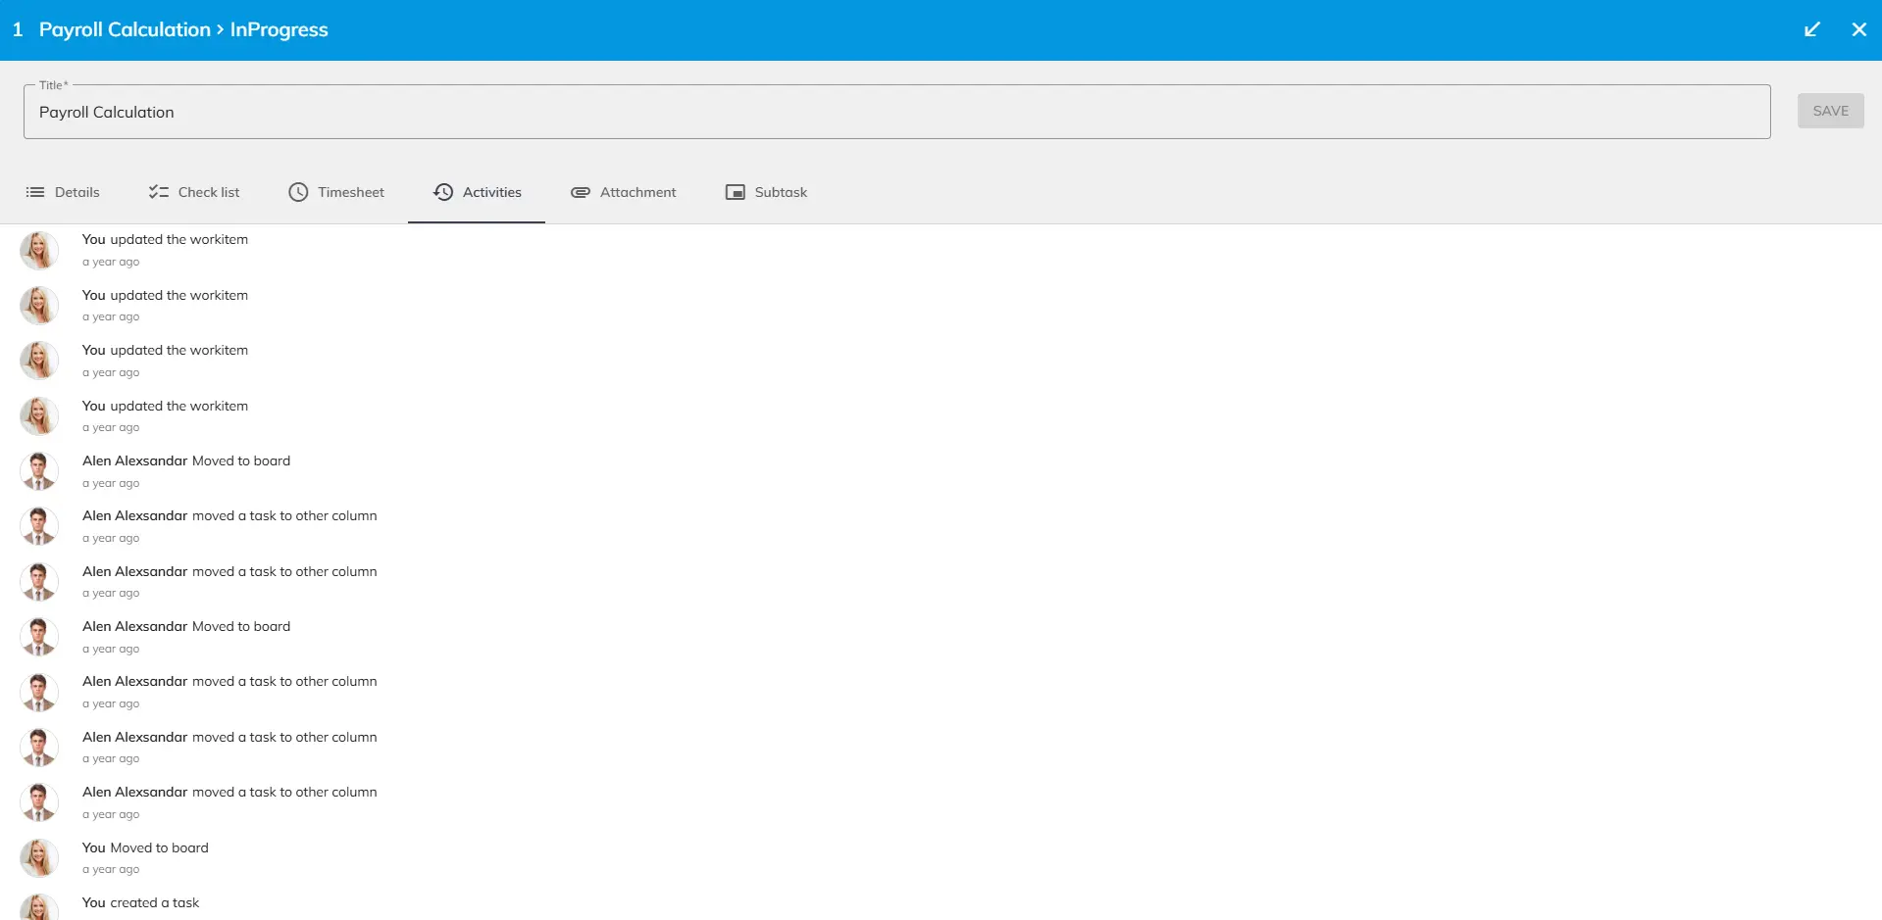Select the 'You created a task' activity entry

(x=140, y=902)
